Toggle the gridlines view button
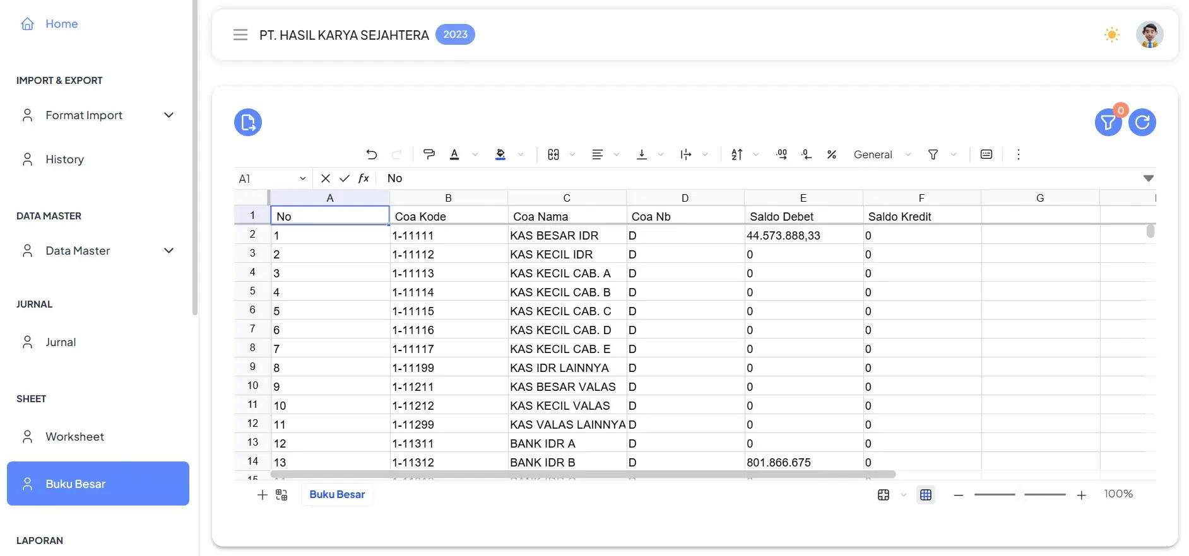Viewport: 1189px width, 556px height. pyautogui.click(x=926, y=495)
